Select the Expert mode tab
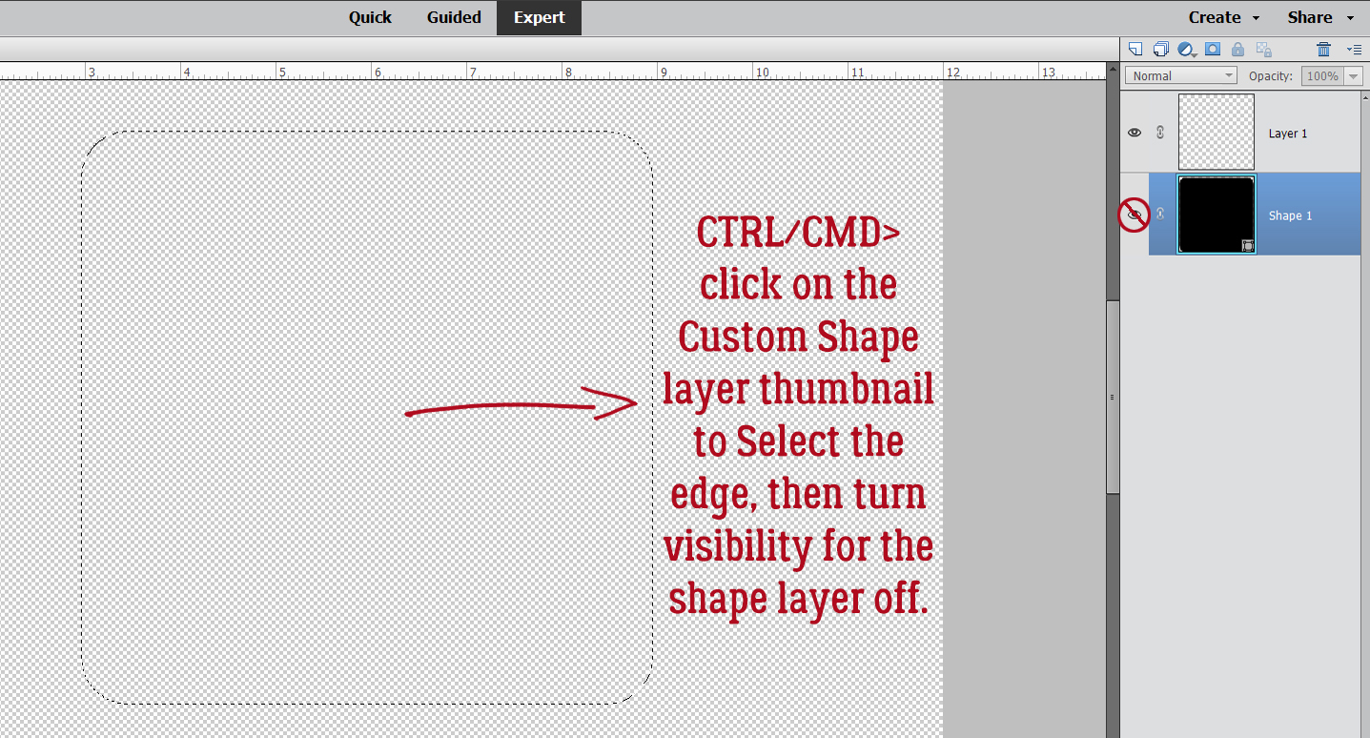The image size is (1370, 738). pos(540,17)
